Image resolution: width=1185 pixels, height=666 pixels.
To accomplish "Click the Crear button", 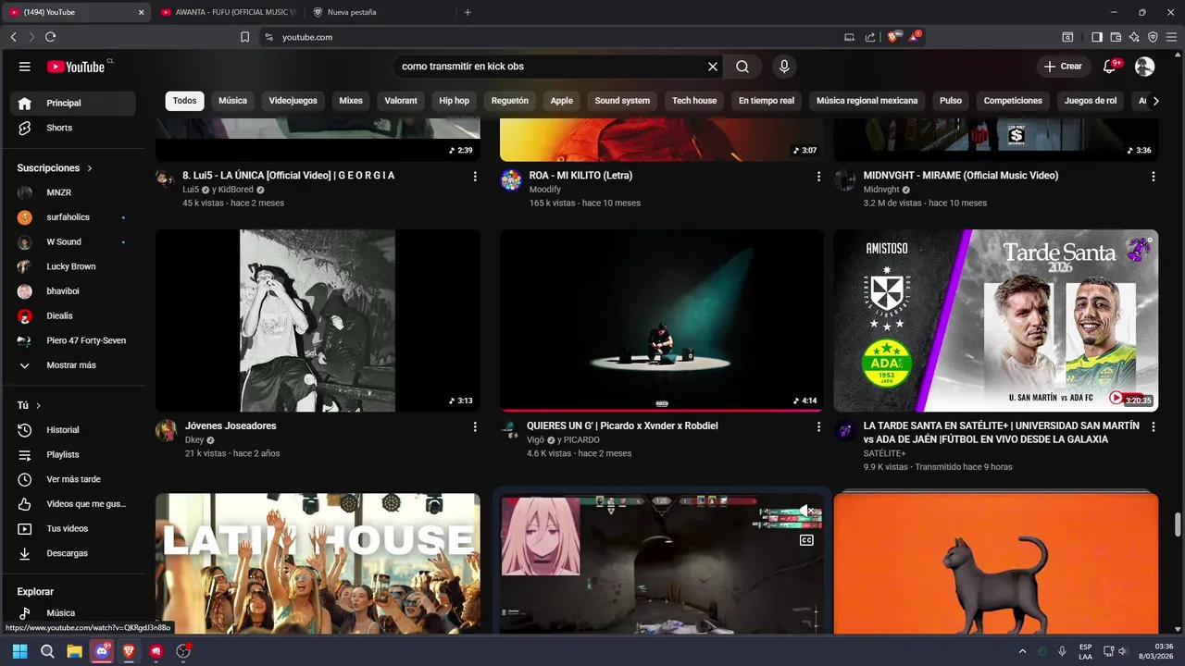I will [x=1063, y=67].
